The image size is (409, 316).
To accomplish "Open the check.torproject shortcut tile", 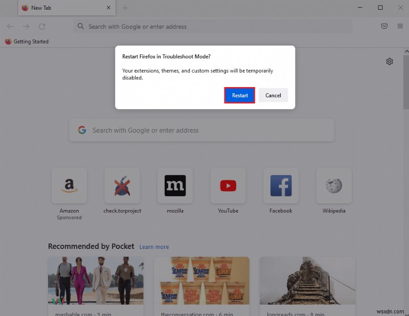I will coord(122,185).
